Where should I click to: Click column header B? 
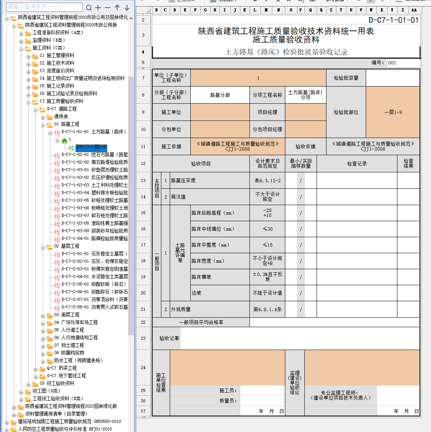tap(156, 10)
